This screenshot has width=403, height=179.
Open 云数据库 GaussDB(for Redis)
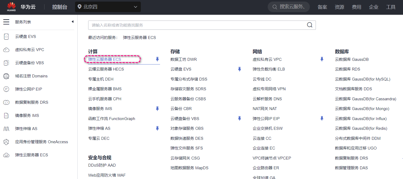pyautogui.click(x=361, y=128)
